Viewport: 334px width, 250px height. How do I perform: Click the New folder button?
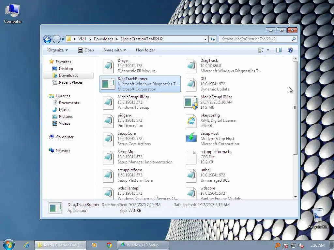click(x=145, y=50)
